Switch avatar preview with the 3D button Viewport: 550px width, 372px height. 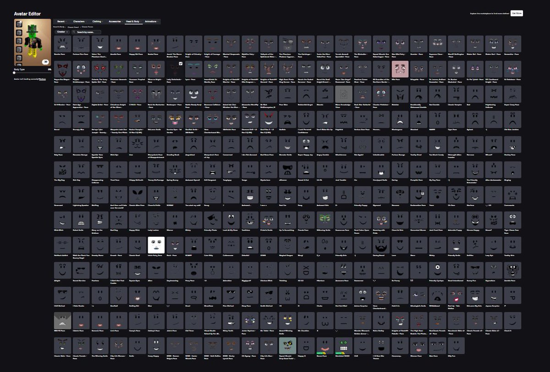[45, 62]
